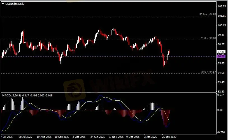Click the 17 Nov 2025 date marker
Viewport: 228px width, 140px height.
point(116,137)
